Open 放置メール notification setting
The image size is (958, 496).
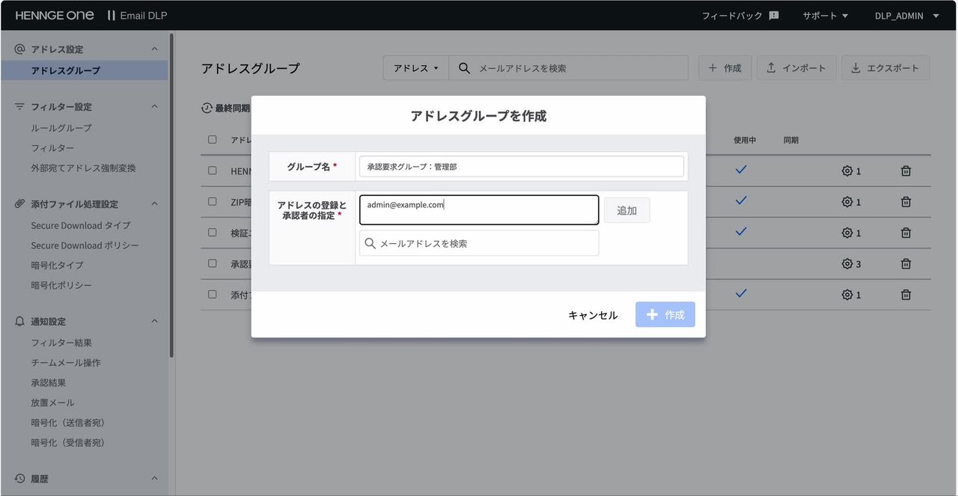click(52, 403)
